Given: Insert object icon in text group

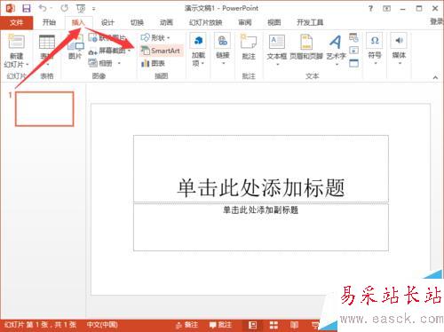Looking at the screenshot, I should pos(353,63).
